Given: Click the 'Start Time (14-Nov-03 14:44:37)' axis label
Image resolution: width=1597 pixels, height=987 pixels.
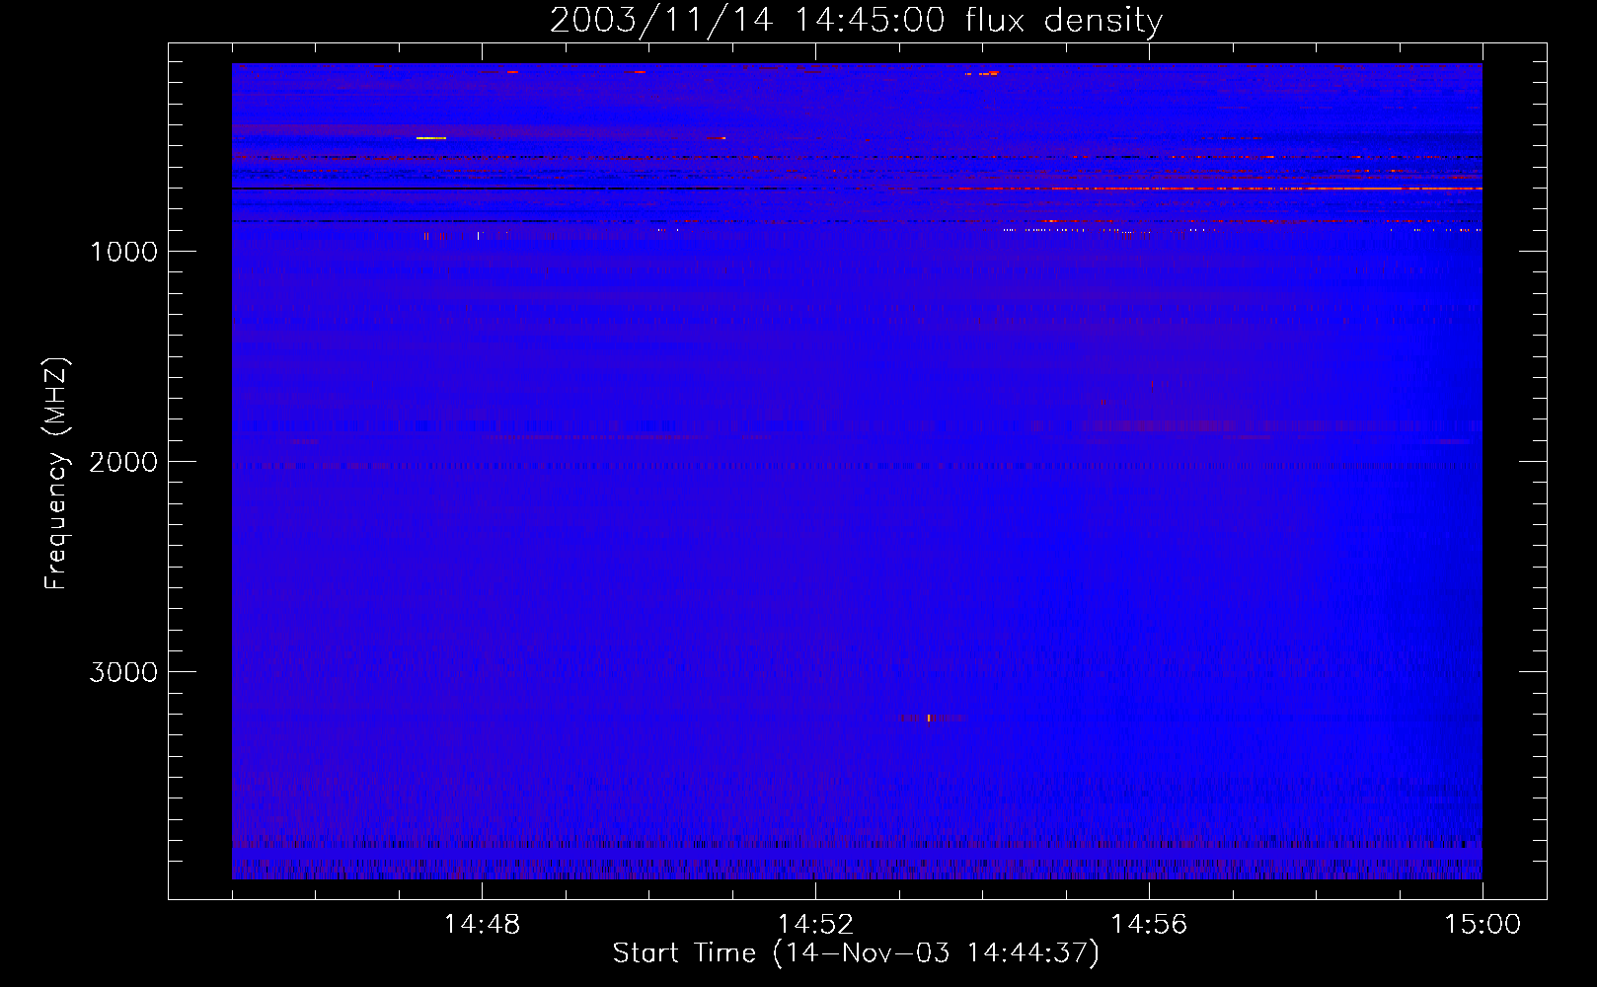Looking at the screenshot, I should pyautogui.click(x=856, y=953).
